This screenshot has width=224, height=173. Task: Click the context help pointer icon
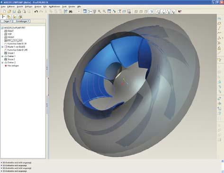179,11
